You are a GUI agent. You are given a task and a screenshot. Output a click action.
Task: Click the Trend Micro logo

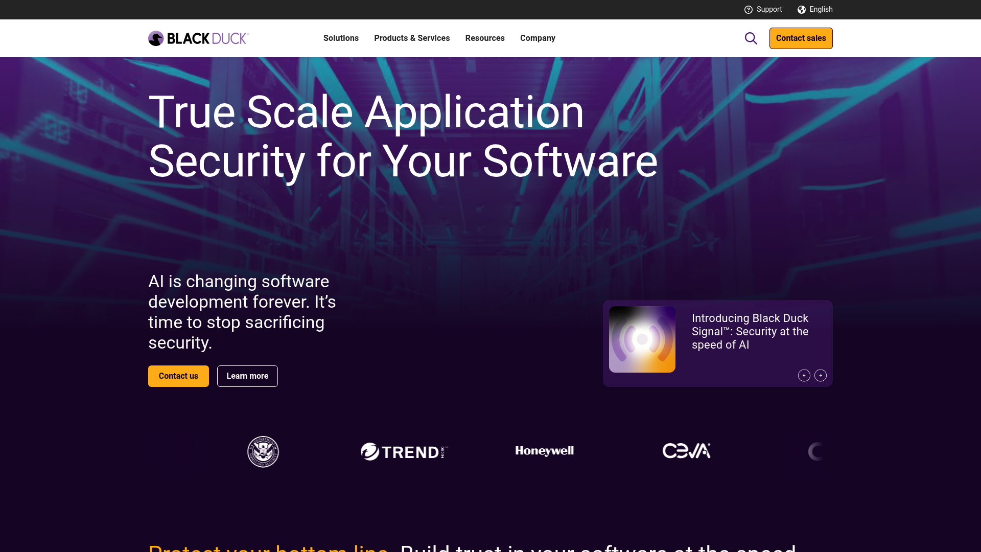(404, 452)
